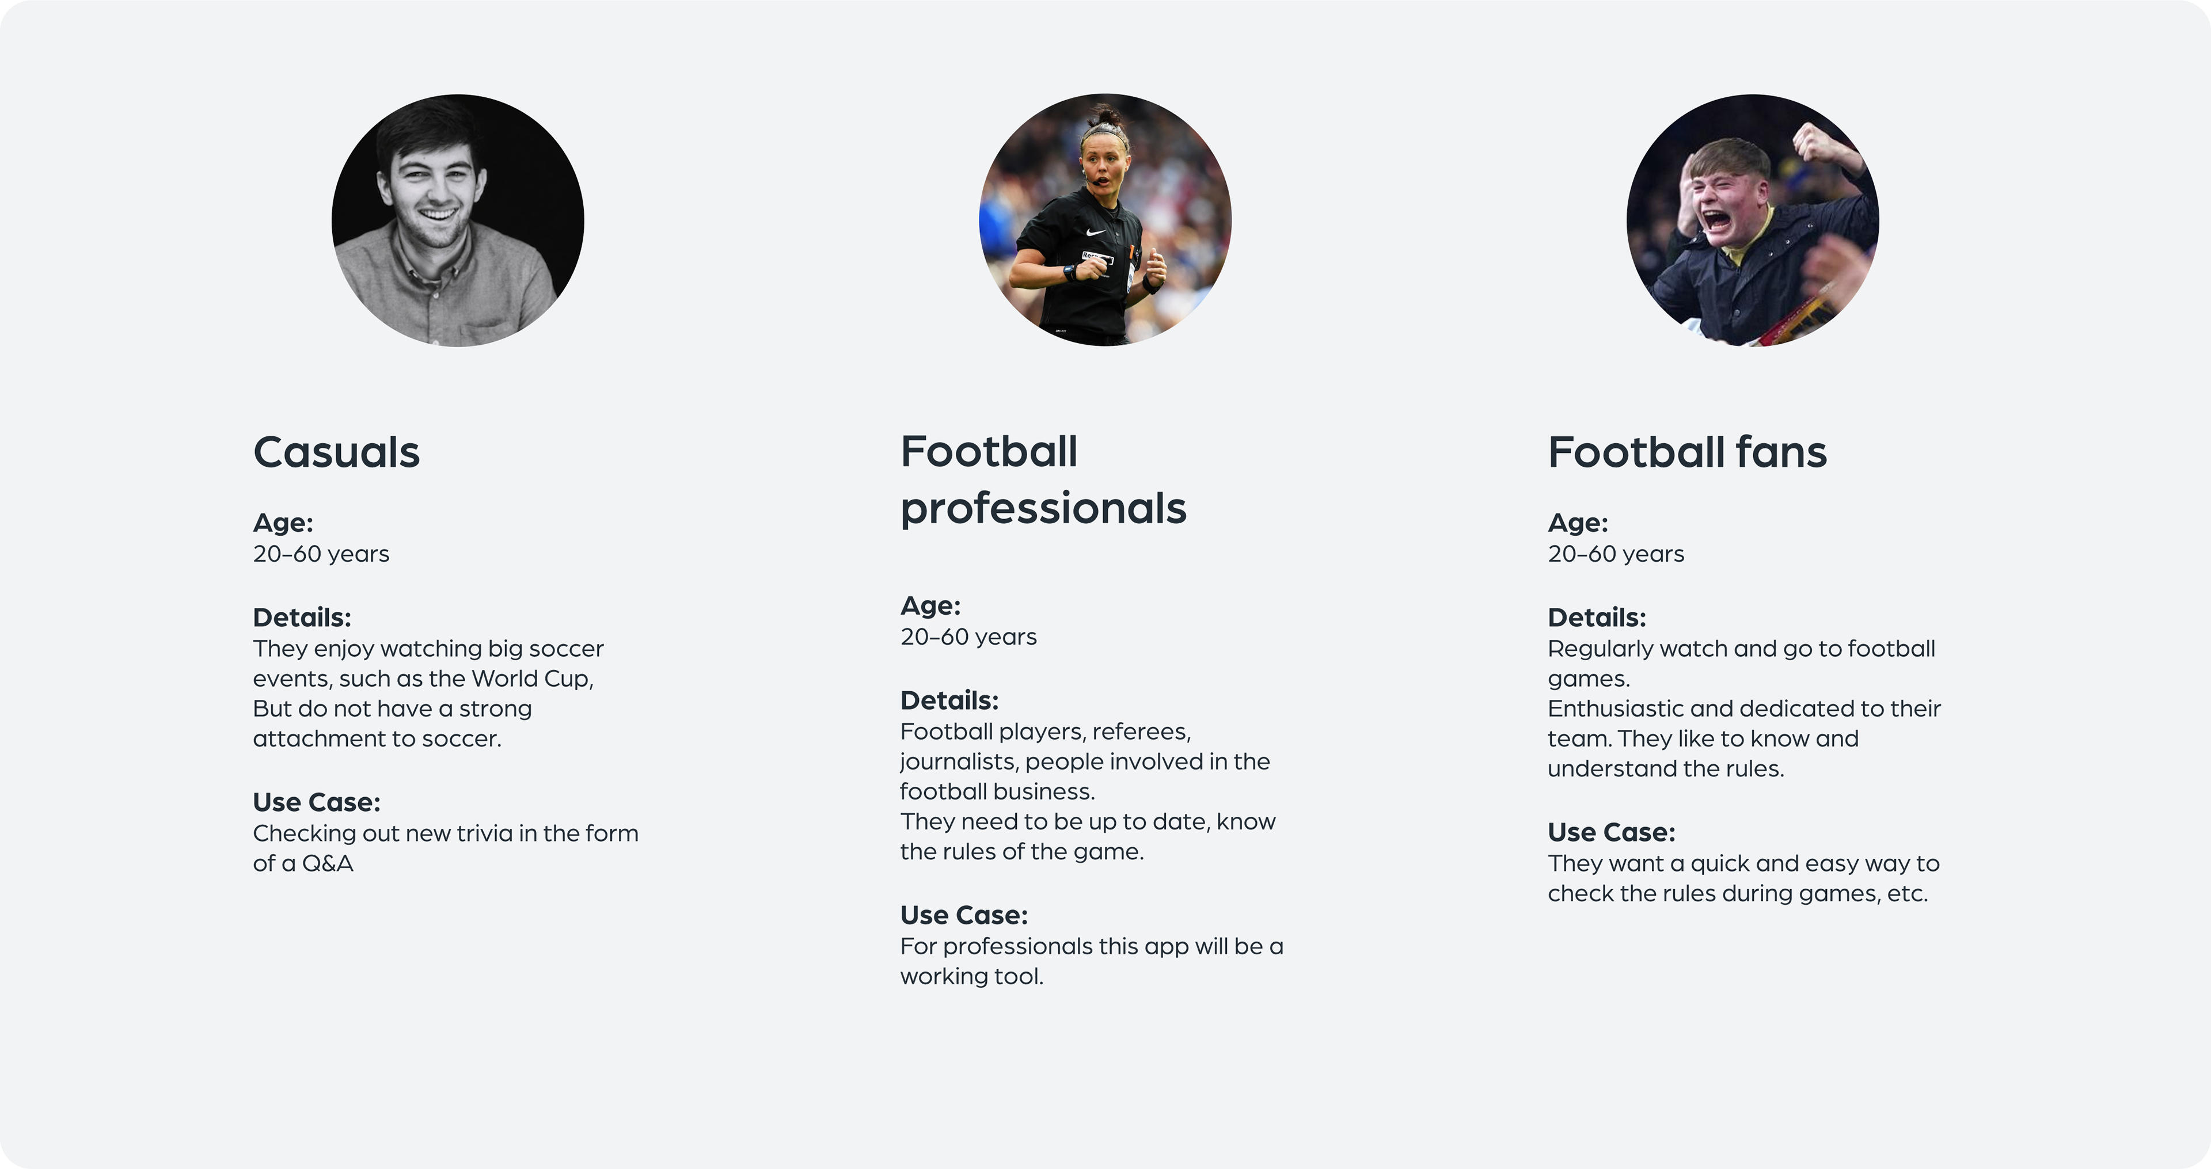Select the referee photo avatar
This screenshot has height=1169, width=2211.
coord(1105,220)
